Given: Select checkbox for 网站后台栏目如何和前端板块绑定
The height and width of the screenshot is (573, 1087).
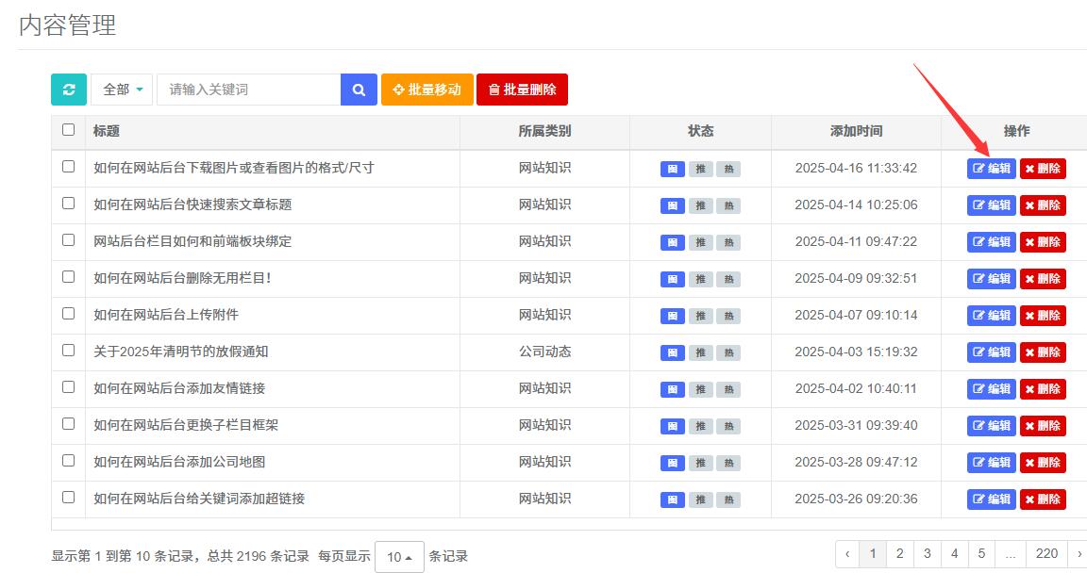Looking at the screenshot, I should pyautogui.click(x=68, y=240).
